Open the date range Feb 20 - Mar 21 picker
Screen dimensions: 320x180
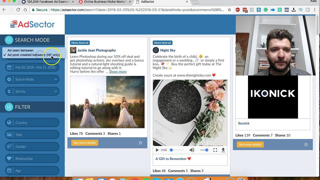[32, 67]
